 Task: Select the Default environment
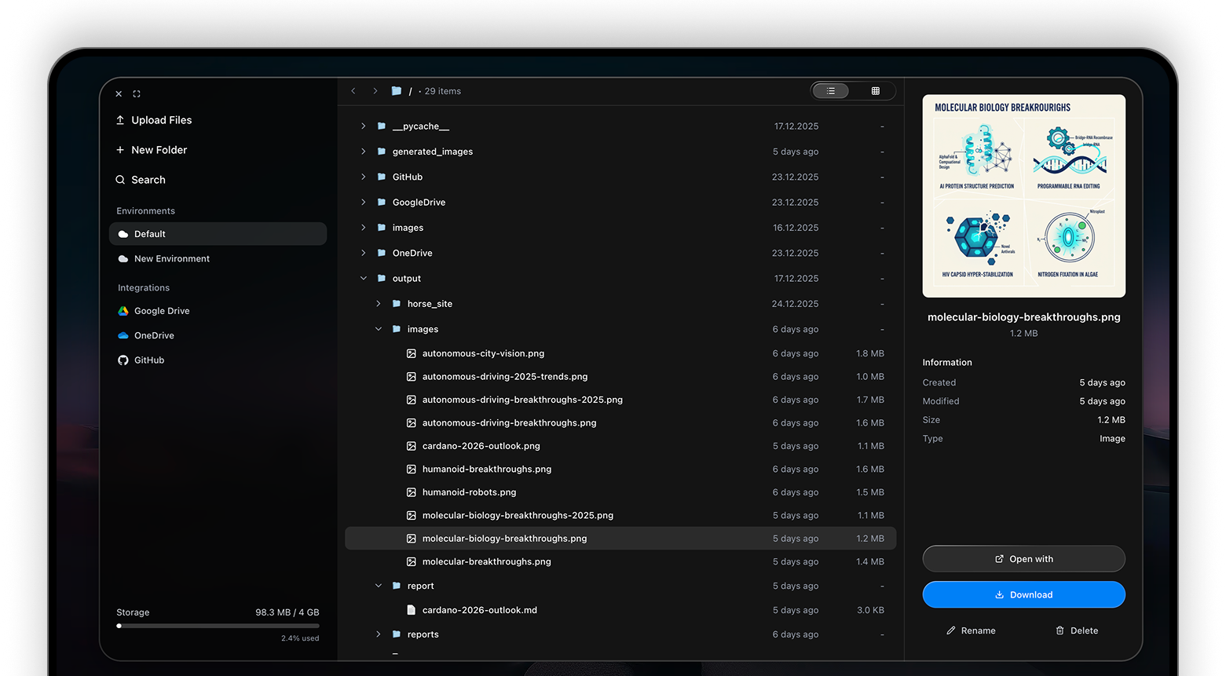218,234
